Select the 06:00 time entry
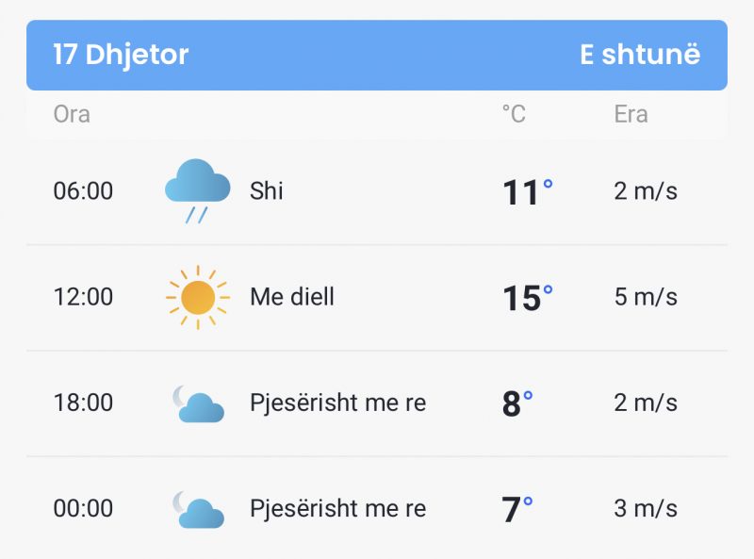The image size is (754, 559). tap(83, 191)
